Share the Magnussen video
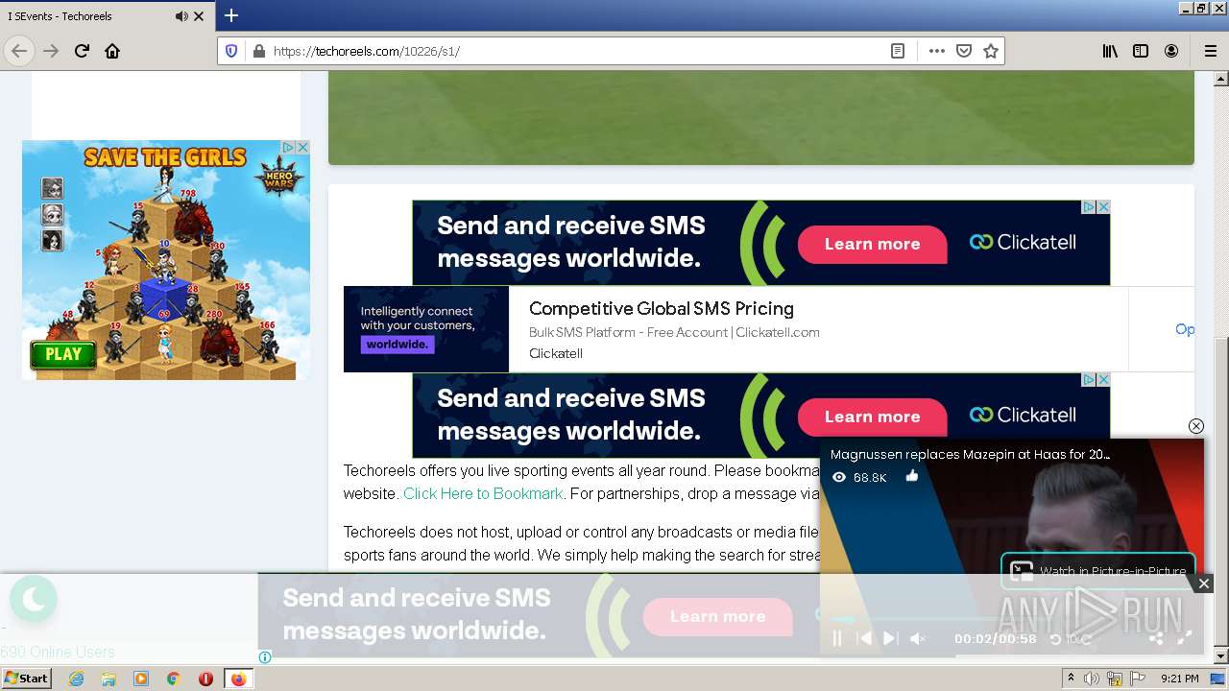The width and height of the screenshot is (1229, 691). pyautogui.click(x=1156, y=638)
